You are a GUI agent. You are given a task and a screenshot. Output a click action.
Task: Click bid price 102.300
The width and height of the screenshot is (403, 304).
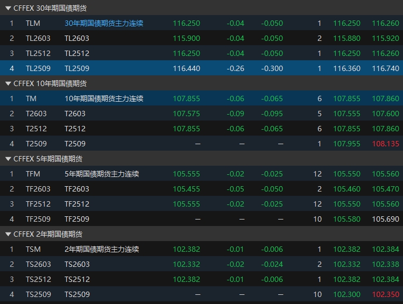(x=347, y=294)
